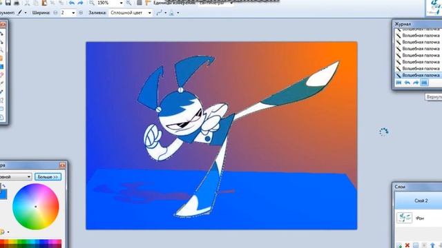Save the image with the floppy disk icon
Viewport: 442px width, 248px height.
point(8,3)
